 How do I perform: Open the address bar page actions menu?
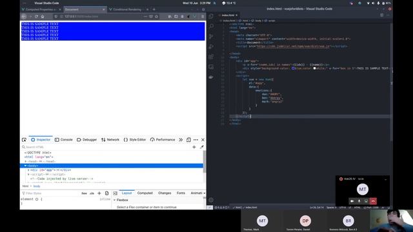[x=145, y=16]
